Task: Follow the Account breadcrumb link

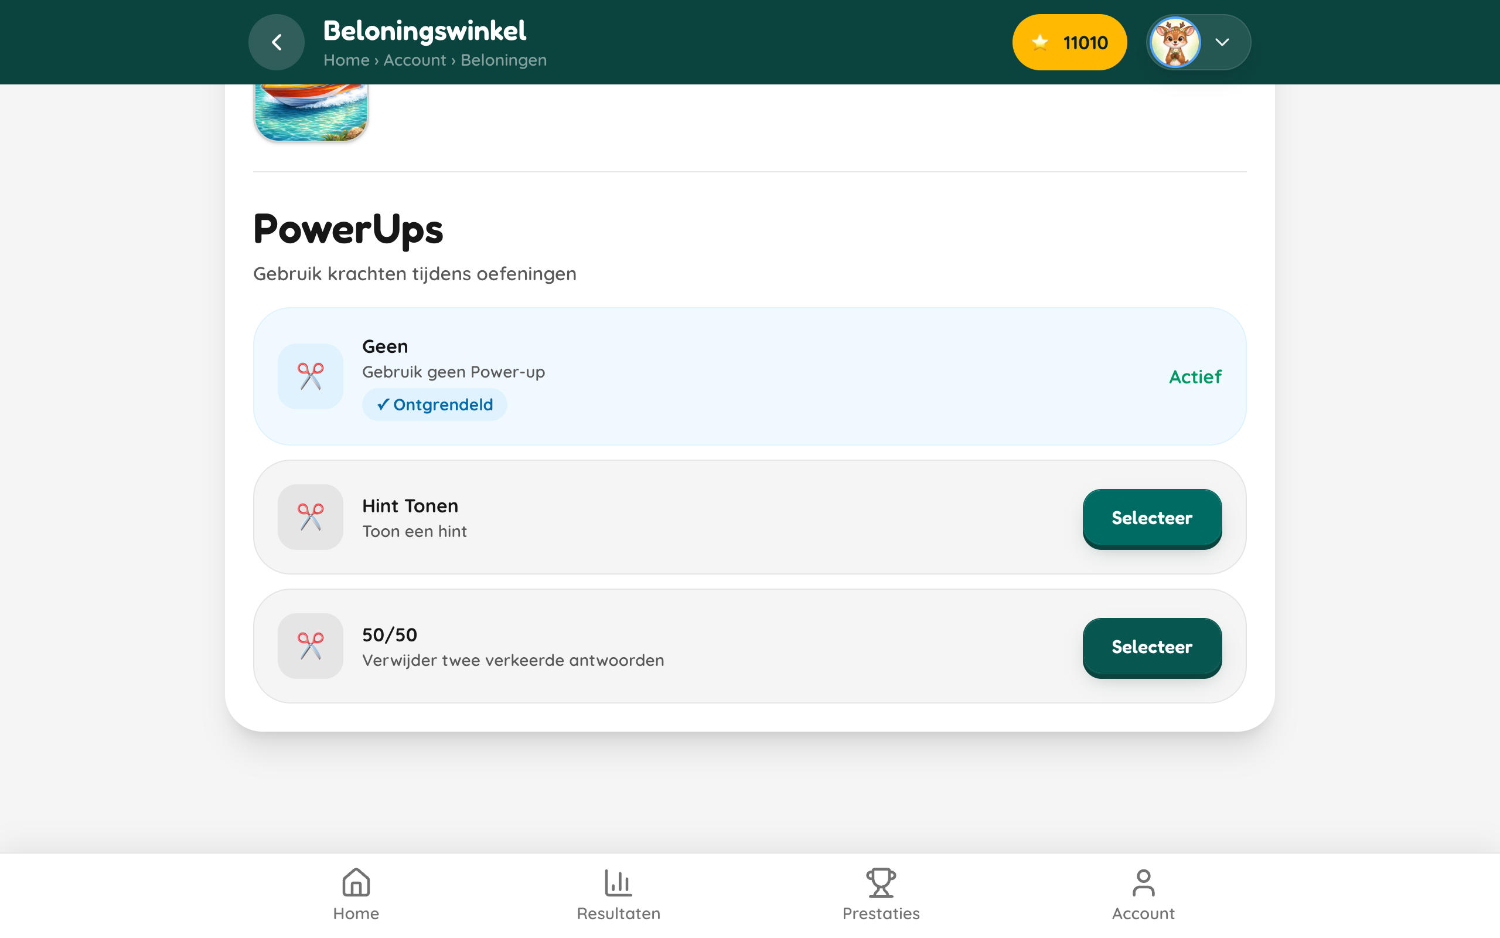Action: 415,60
